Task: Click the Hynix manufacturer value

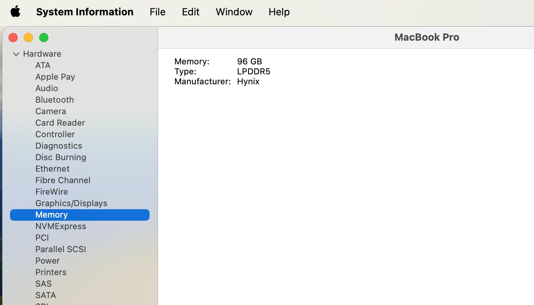Action: [248, 81]
